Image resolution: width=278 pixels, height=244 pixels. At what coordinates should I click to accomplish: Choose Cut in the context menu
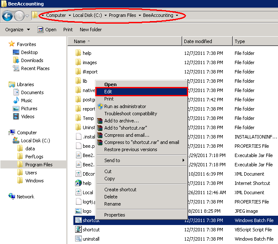click(141, 171)
